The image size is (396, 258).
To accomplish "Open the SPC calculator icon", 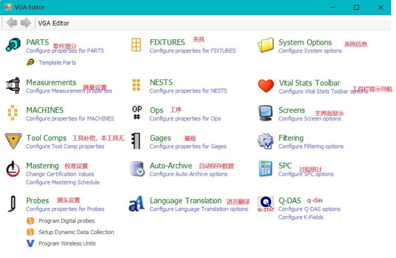I will [266, 168].
